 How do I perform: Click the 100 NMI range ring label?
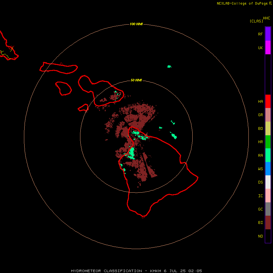pos(136,24)
